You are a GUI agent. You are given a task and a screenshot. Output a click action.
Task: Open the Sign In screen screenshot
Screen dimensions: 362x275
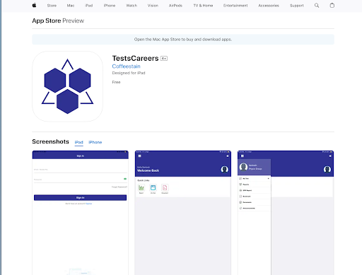81,213
